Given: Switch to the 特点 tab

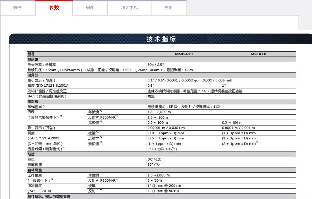Looking at the screenshot, I should 18,8.
